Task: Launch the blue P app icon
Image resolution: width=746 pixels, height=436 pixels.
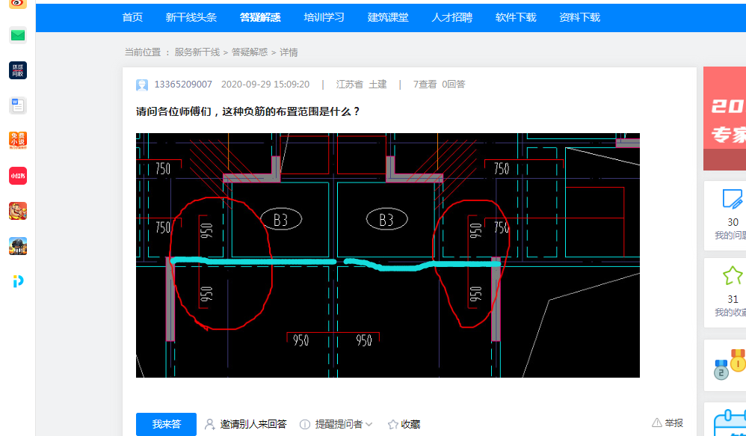Action: 17,282
